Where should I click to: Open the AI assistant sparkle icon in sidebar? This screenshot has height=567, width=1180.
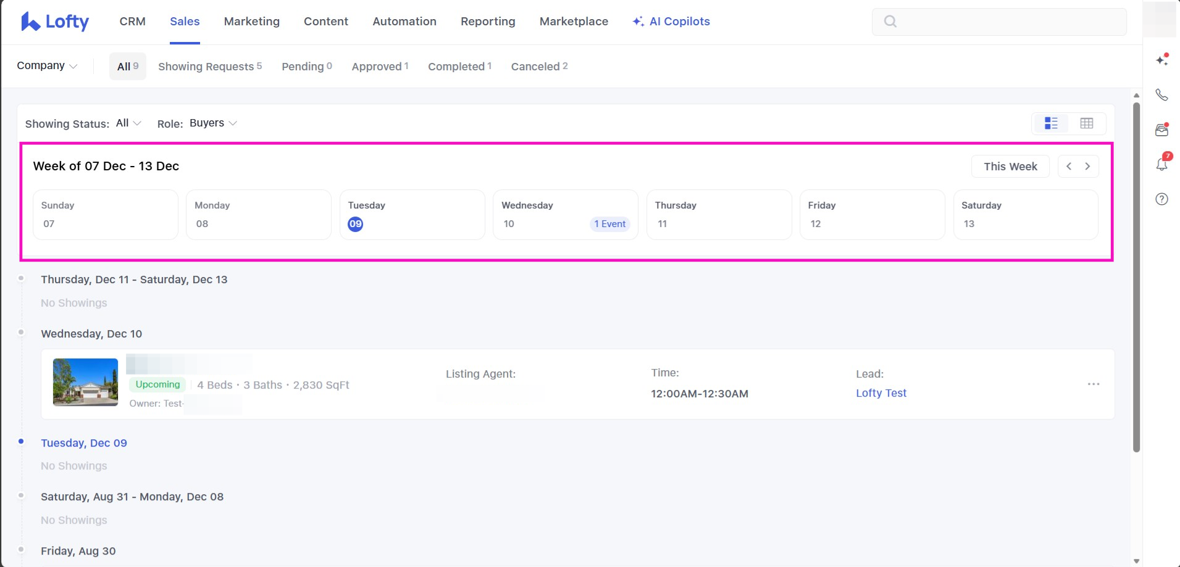pyautogui.click(x=1161, y=60)
